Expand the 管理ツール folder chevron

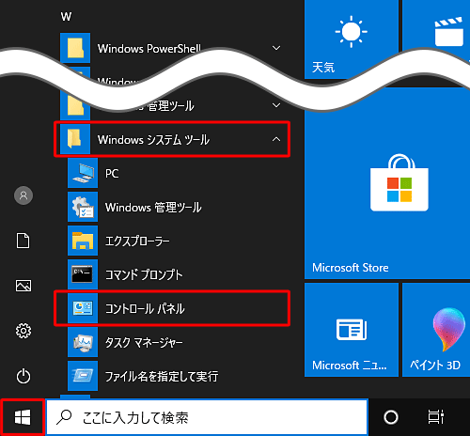coord(276,105)
